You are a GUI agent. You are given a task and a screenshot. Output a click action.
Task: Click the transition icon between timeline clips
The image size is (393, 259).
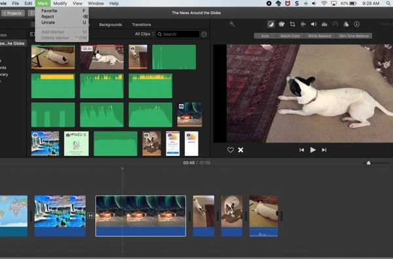point(90,216)
